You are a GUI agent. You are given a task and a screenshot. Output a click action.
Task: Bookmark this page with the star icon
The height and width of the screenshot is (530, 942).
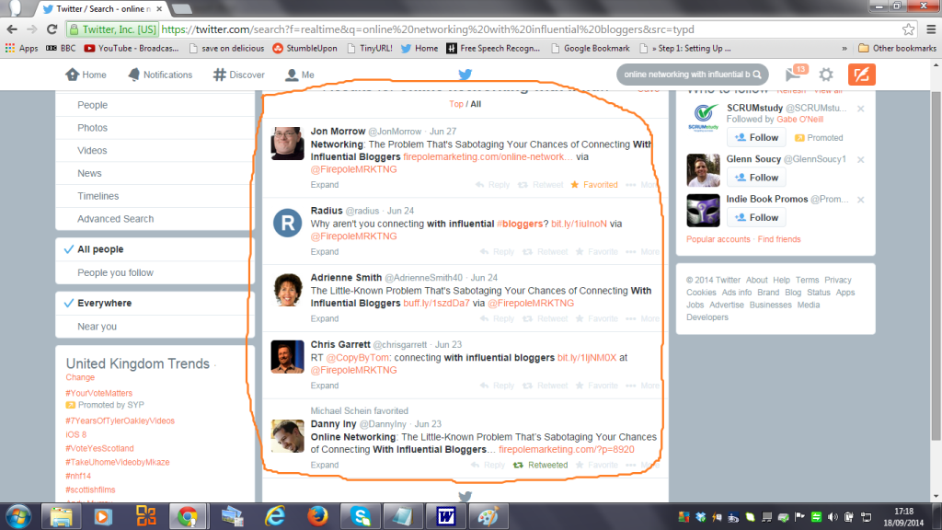[x=908, y=29]
